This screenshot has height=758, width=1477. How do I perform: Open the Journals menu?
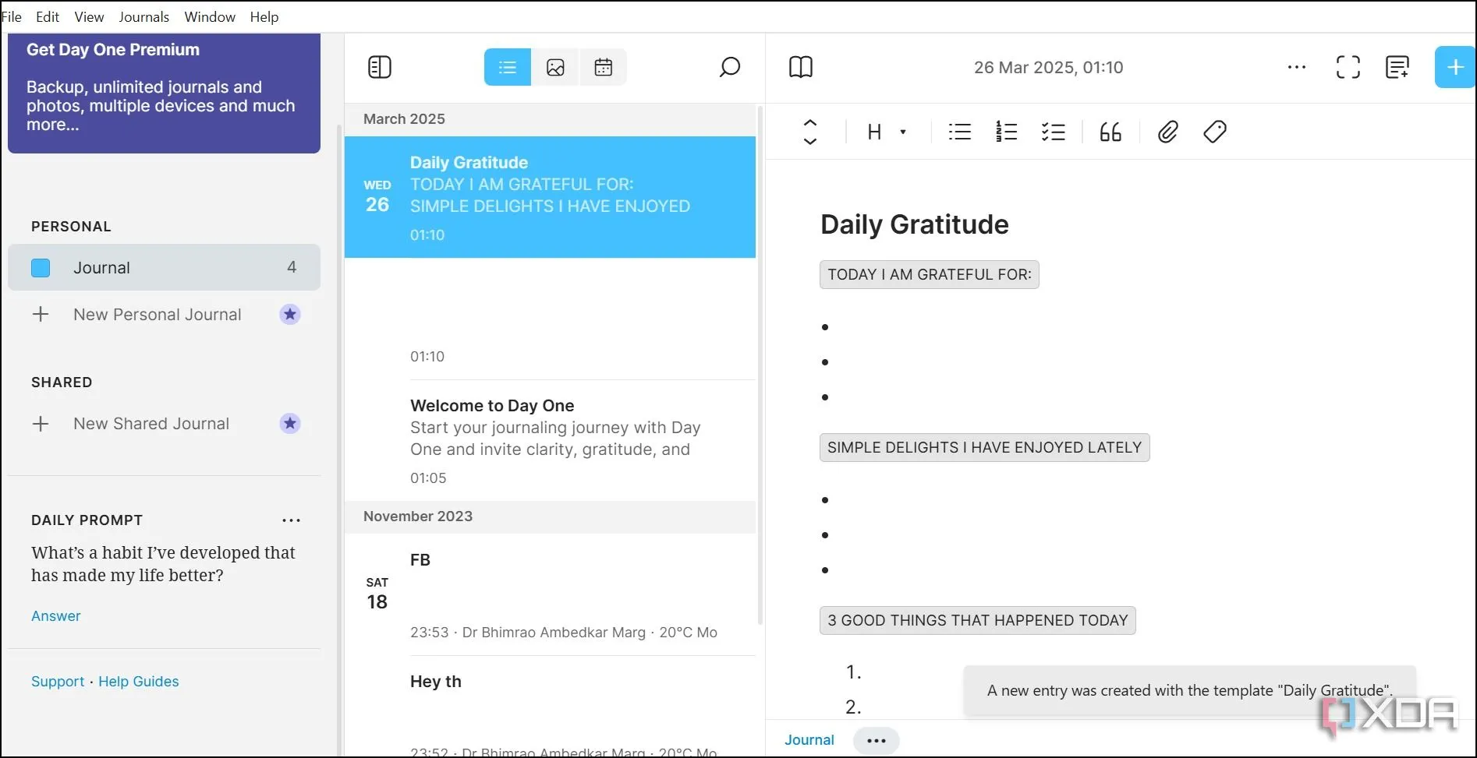(143, 16)
